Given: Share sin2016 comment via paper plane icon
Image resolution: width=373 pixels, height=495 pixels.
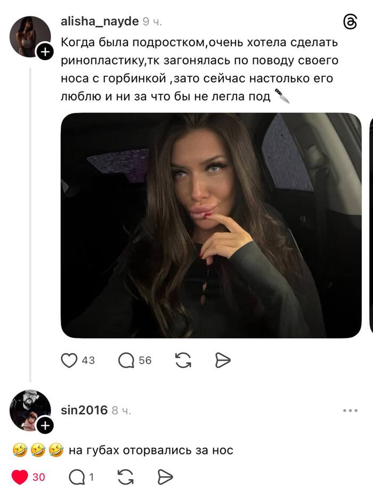Looking at the screenshot, I should pos(165,477).
